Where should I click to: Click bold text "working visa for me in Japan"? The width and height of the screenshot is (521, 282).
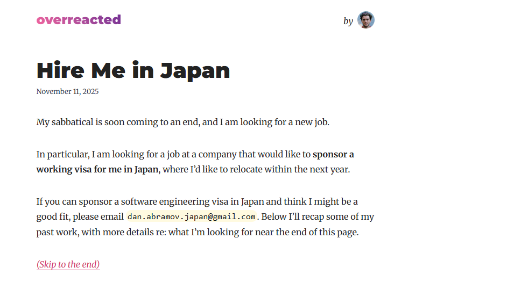tap(97, 169)
